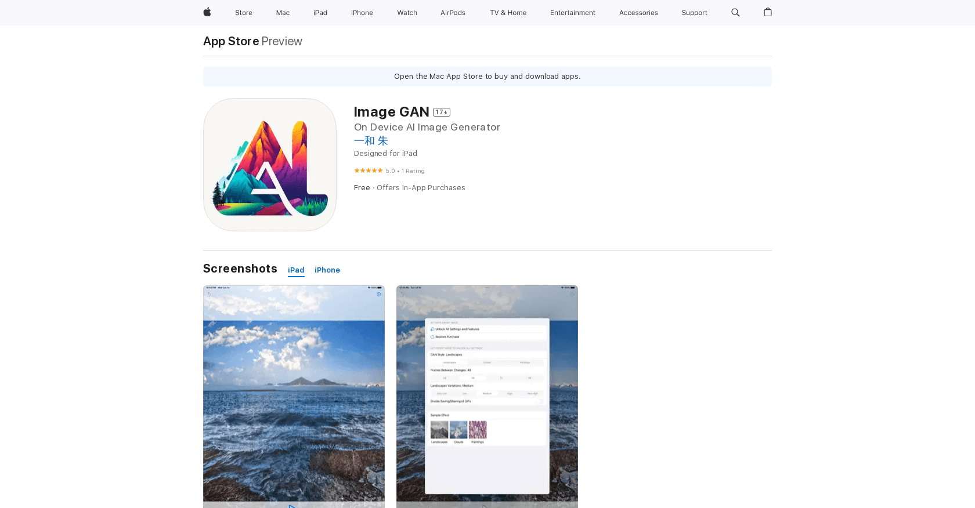Select the iPad screenshots tab

(296, 270)
